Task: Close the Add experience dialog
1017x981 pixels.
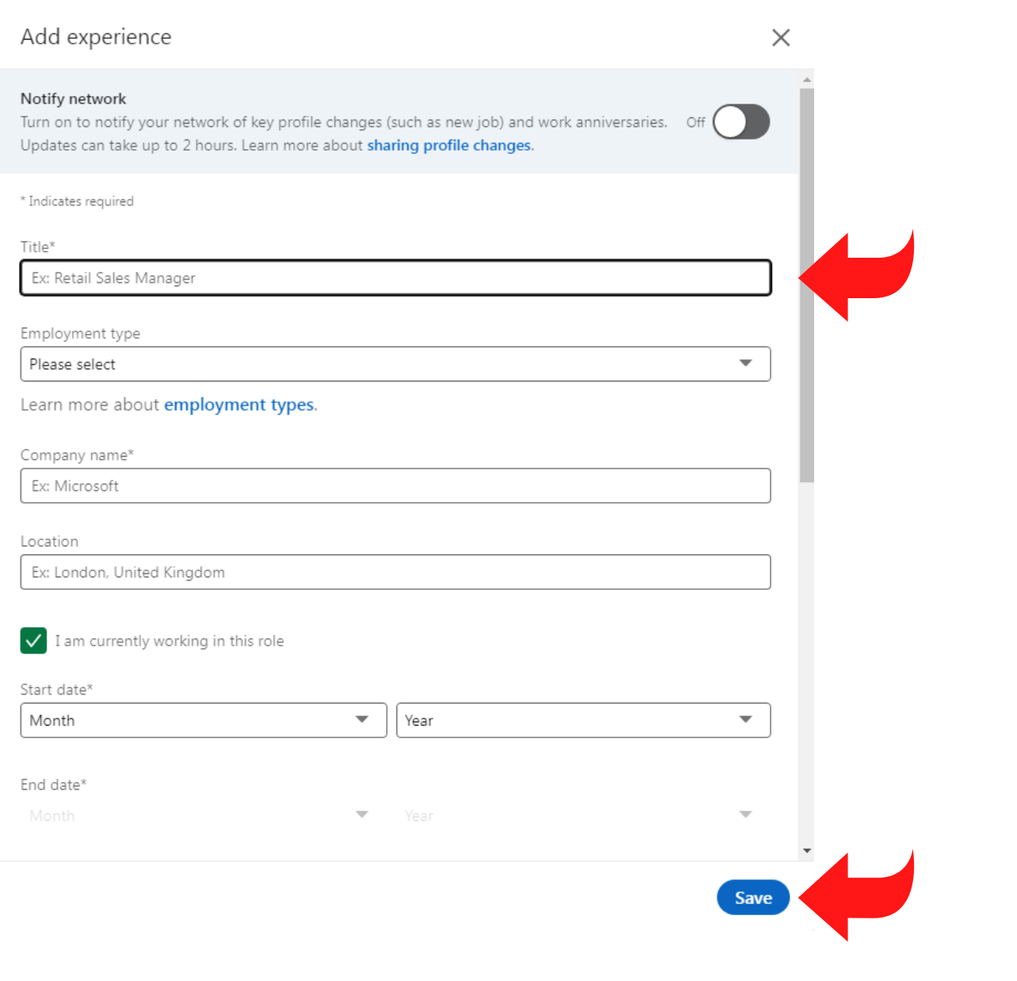Action: point(781,37)
